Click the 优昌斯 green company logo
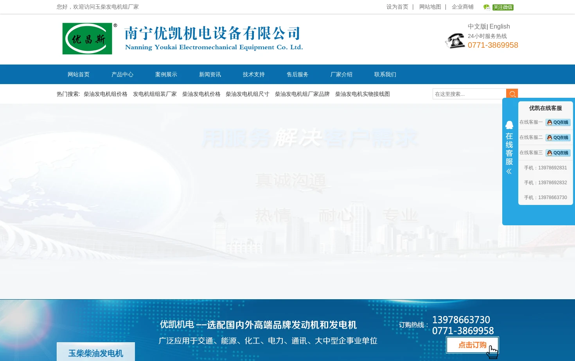Image resolution: width=575 pixels, height=361 pixels. pyautogui.click(x=88, y=39)
